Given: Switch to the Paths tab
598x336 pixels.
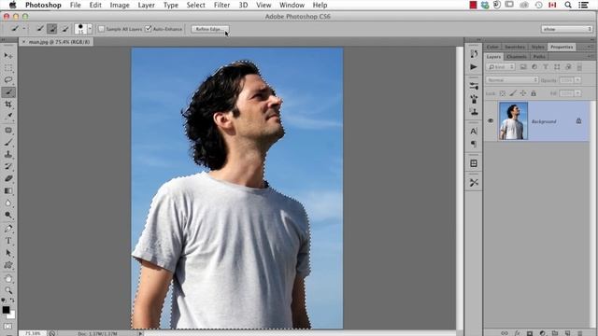Looking at the screenshot, I should click(539, 57).
